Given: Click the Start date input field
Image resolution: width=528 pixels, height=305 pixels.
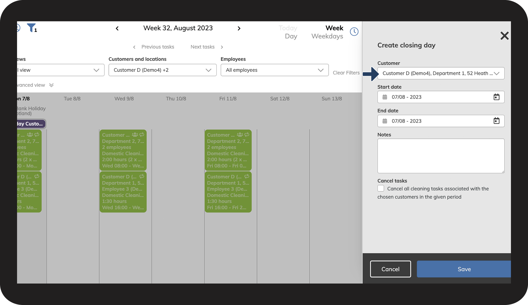Looking at the screenshot, I should (441, 97).
